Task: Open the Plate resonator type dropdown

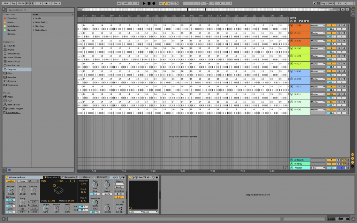Action: click(x=48, y=181)
